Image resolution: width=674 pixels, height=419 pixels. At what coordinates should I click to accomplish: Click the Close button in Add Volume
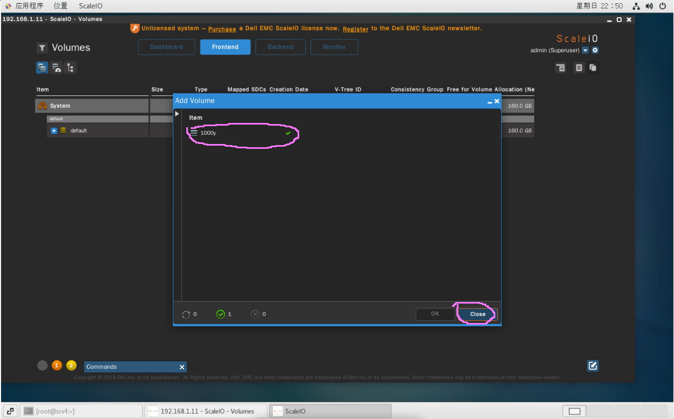coord(477,314)
